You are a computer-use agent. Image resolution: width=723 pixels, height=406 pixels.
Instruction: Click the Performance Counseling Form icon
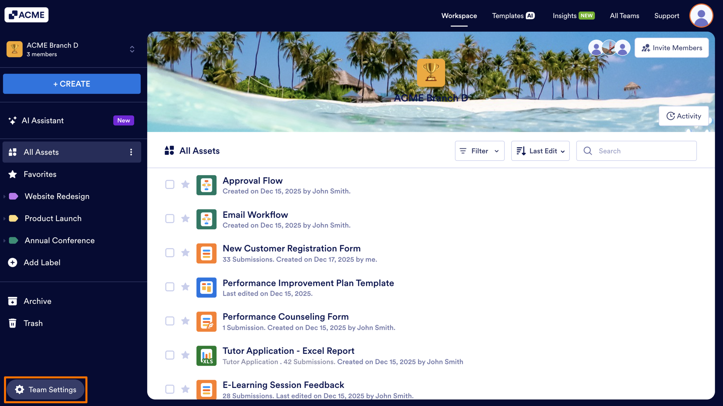(206, 321)
